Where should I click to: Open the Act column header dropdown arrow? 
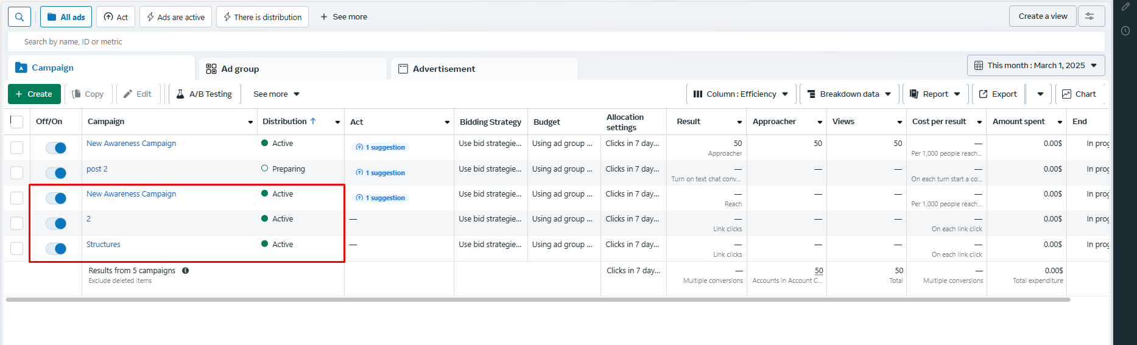(447, 122)
